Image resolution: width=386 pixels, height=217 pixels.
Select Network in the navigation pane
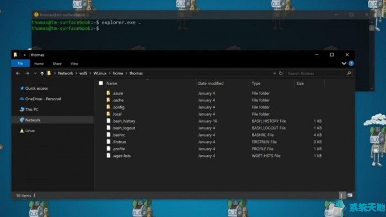click(x=52, y=120)
